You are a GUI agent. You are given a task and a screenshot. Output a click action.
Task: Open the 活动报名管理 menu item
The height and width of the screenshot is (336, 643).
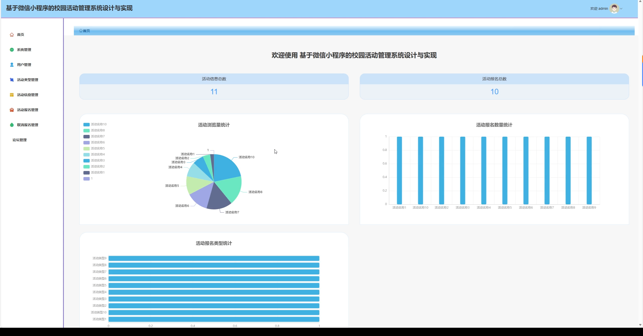[x=28, y=110]
